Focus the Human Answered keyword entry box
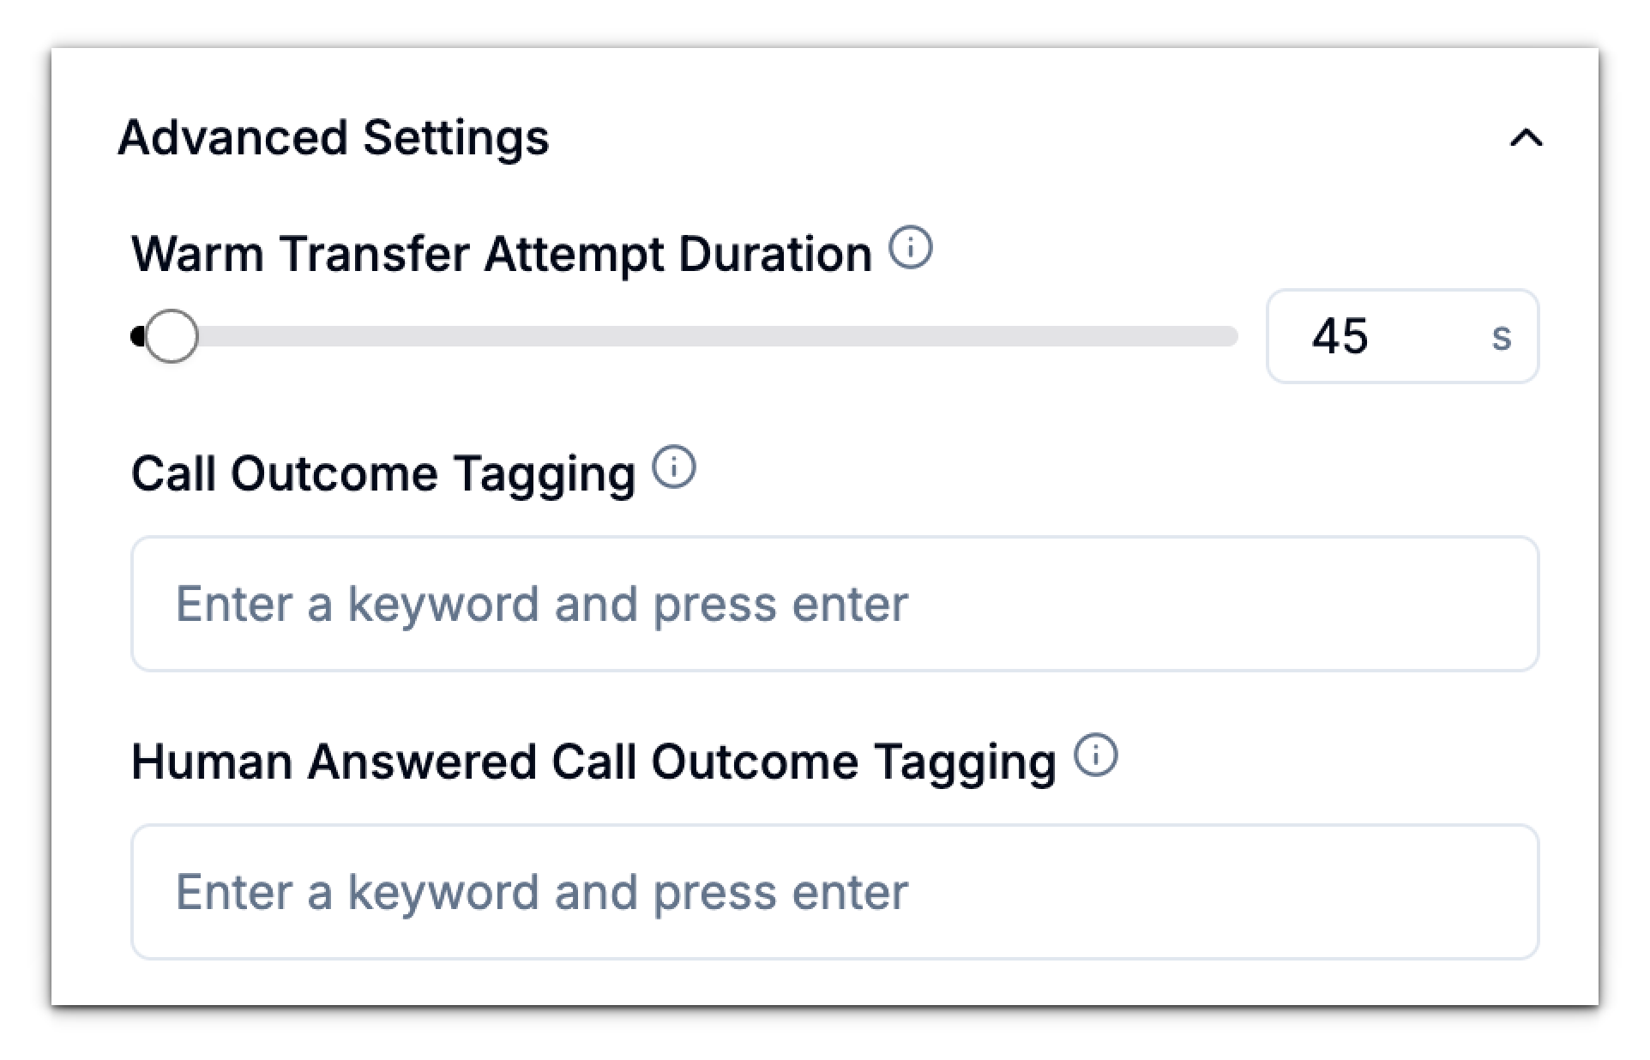The image size is (1650, 1060). point(836,892)
